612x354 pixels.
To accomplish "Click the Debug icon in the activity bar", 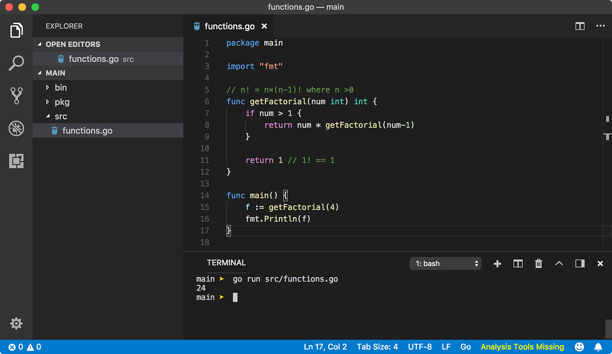I will [x=16, y=128].
